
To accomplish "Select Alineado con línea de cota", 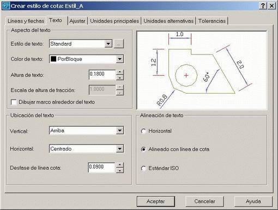I will (x=143, y=149).
